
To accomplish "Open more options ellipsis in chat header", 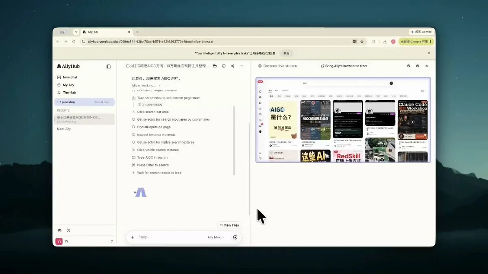I will point(242,66).
